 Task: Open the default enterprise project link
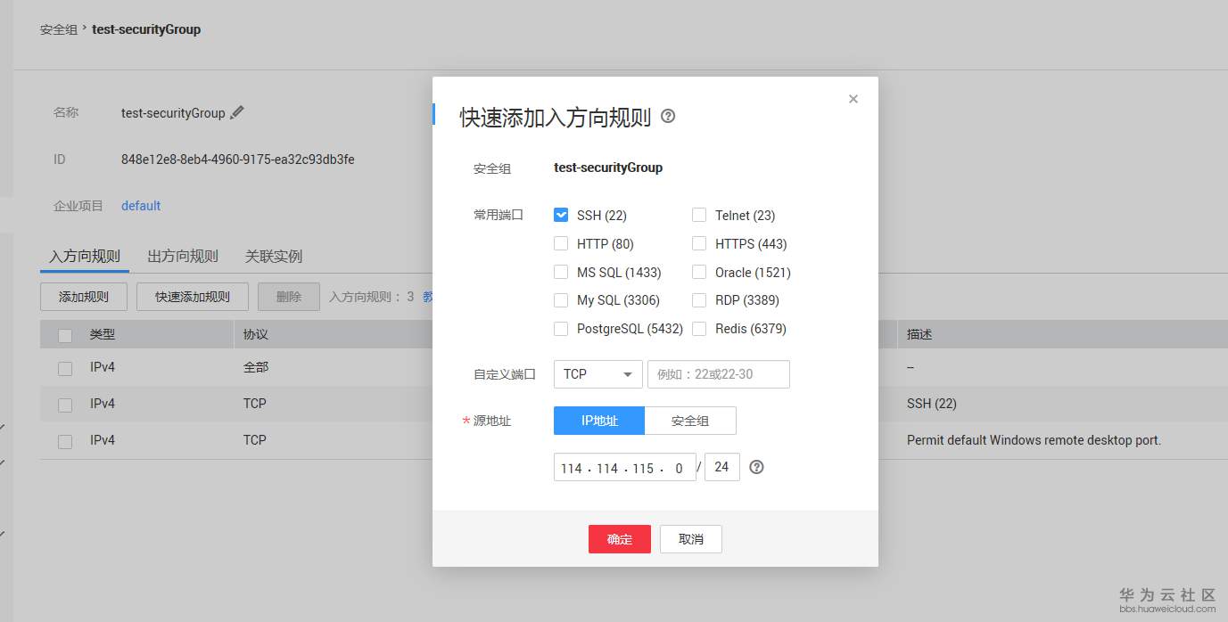pos(141,206)
